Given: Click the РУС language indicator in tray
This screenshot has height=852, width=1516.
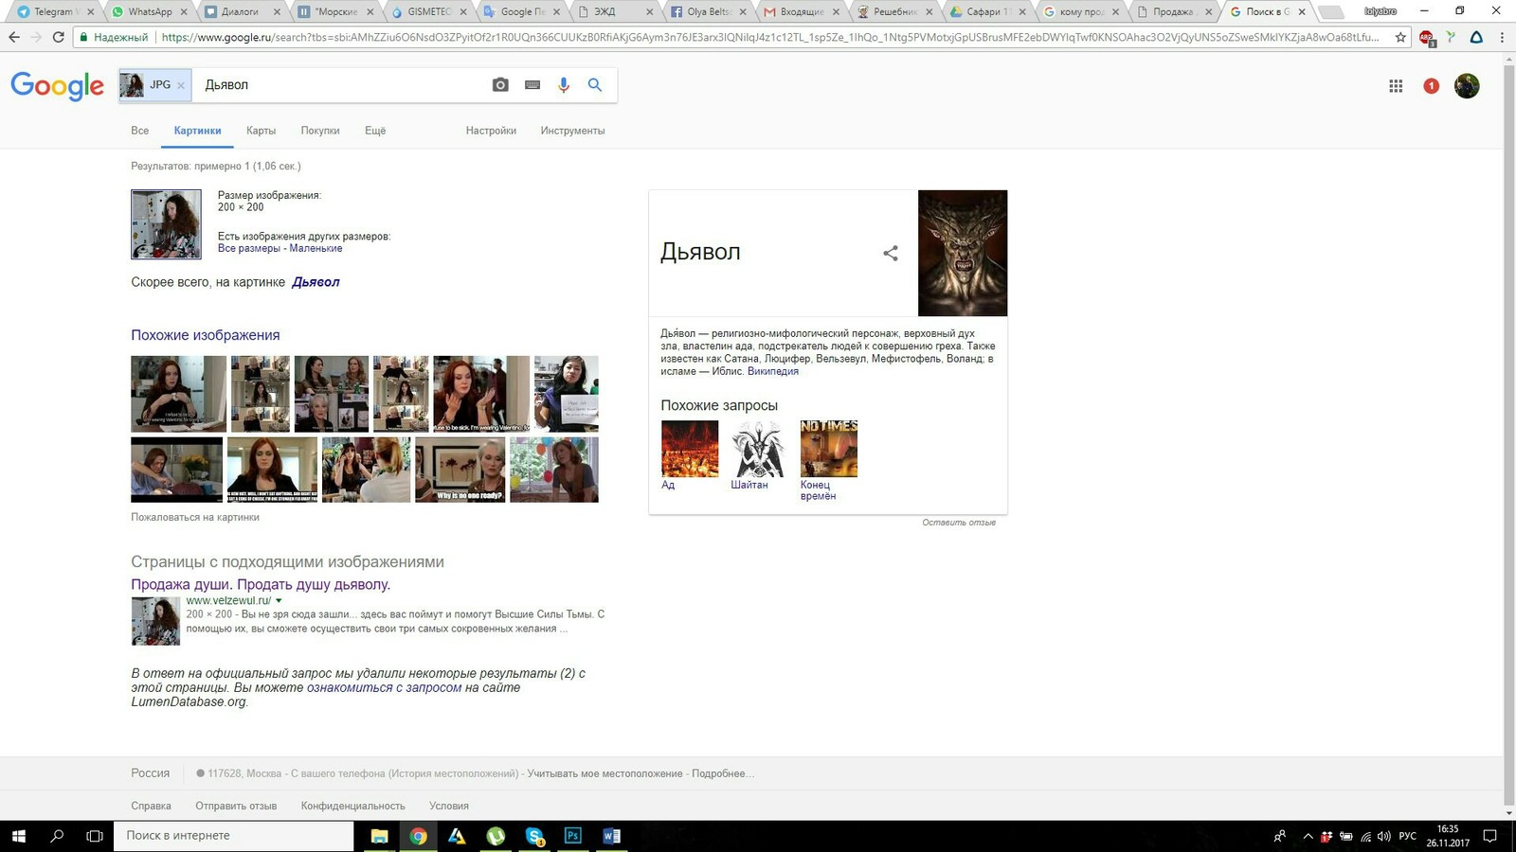Looking at the screenshot, I should (1408, 836).
